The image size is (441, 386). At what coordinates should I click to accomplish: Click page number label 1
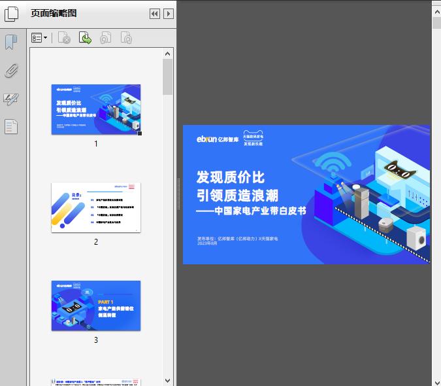(x=96, y=143)
